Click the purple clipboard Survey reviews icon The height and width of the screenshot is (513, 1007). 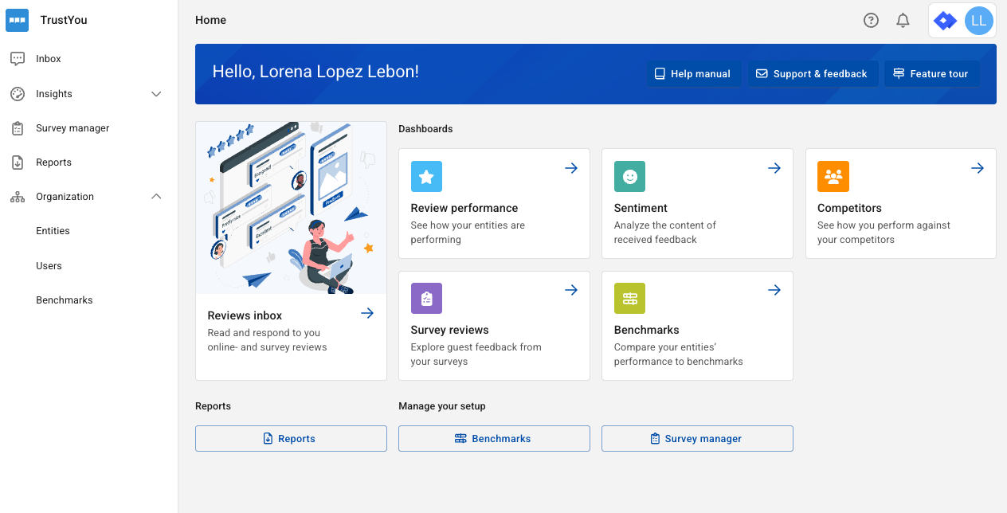[x=426, y=299]
